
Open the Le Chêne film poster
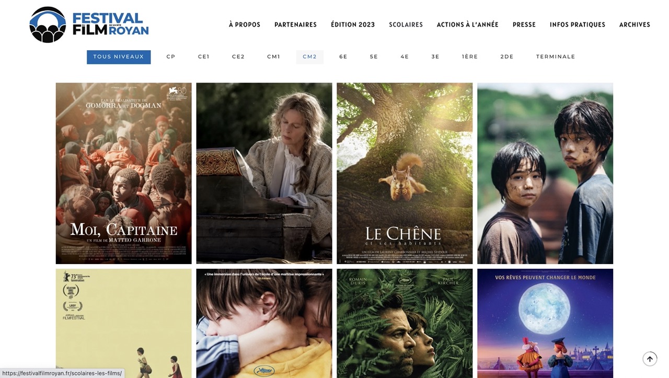click(405, 173)
